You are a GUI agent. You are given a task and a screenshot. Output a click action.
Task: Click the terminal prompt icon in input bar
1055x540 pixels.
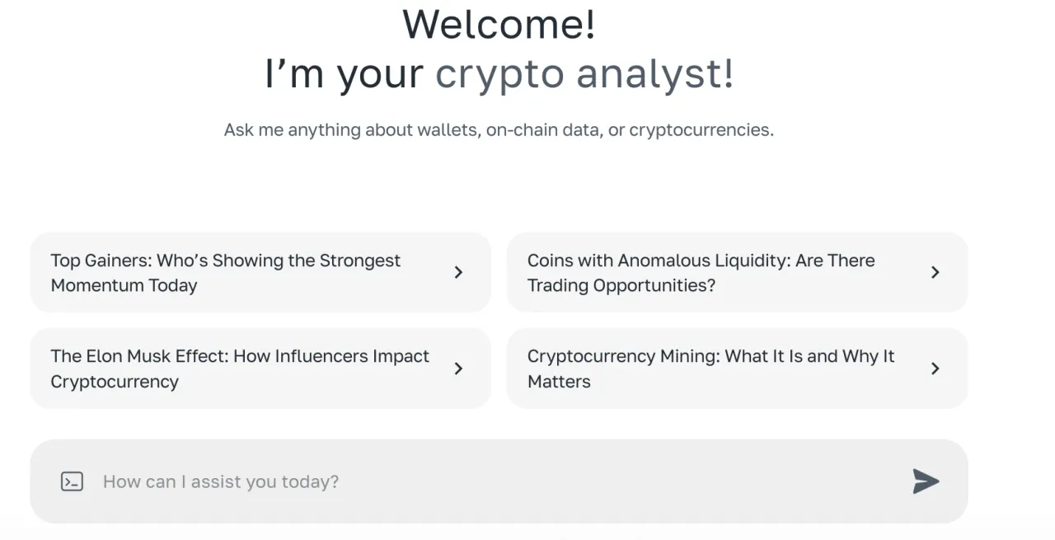(73, 481)
